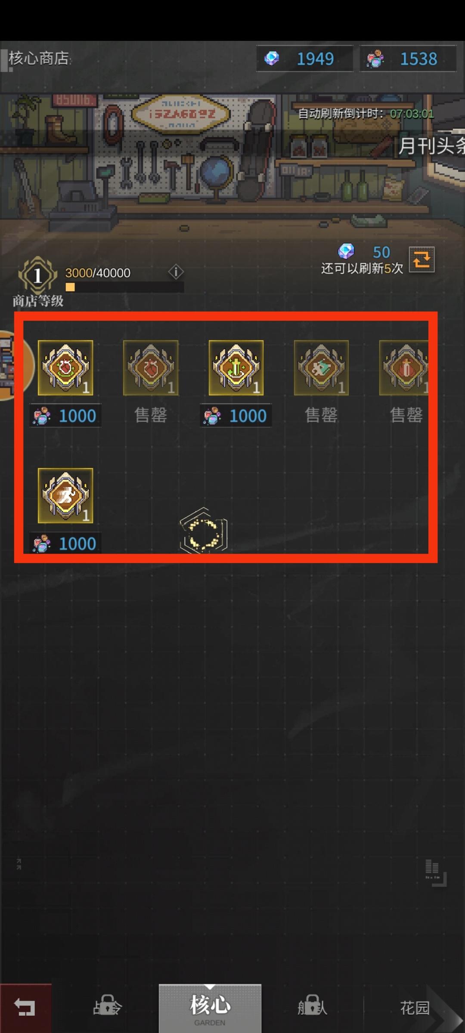The height and width of the screenshot is (1033, 465).
Task: Tap the 1538 shop token counter
Action: tap(408, 58)
